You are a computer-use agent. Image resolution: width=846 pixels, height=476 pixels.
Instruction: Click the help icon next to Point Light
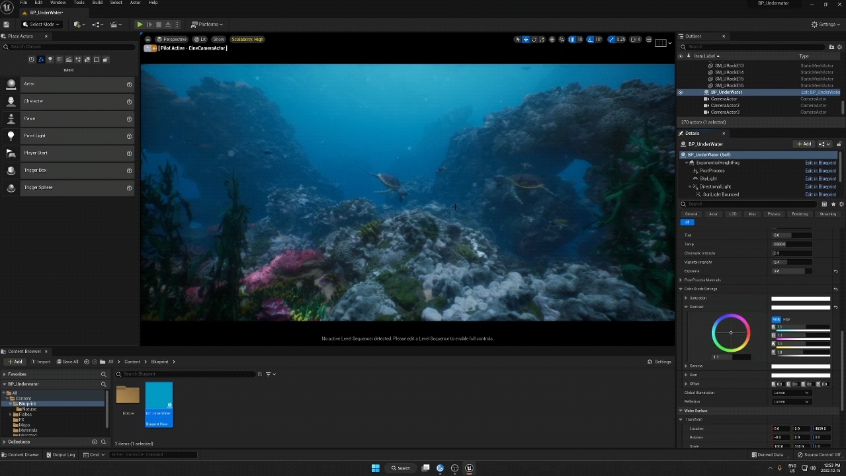129,136
